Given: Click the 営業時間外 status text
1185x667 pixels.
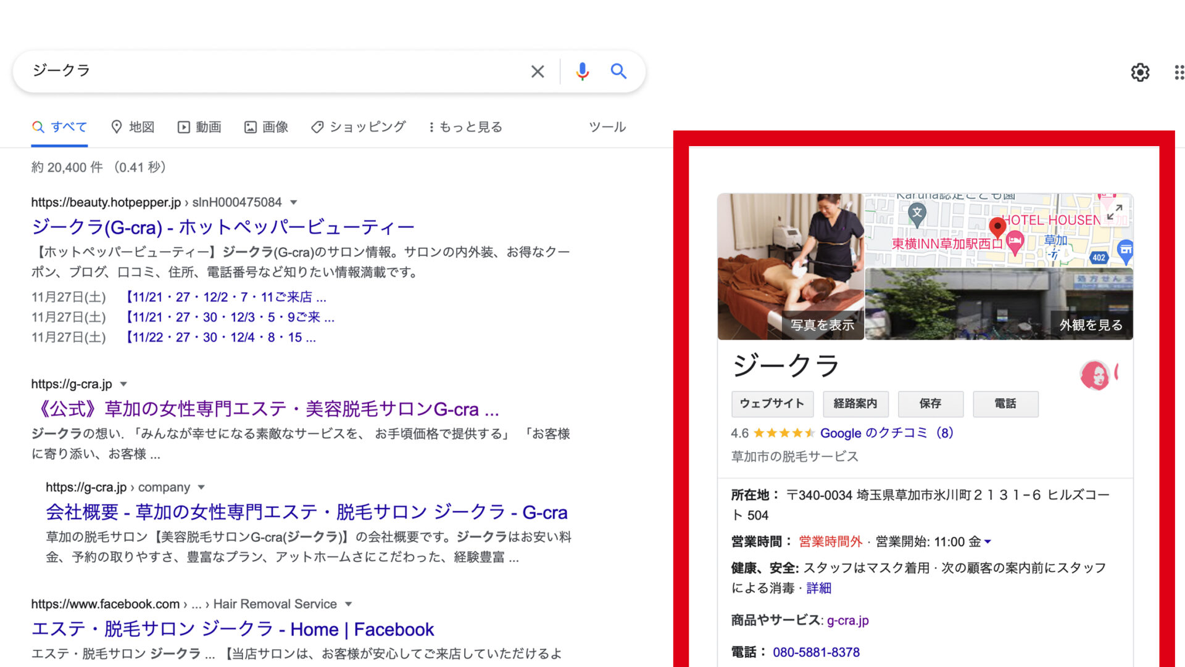Looking at the screenshot, I should point(830,542).
